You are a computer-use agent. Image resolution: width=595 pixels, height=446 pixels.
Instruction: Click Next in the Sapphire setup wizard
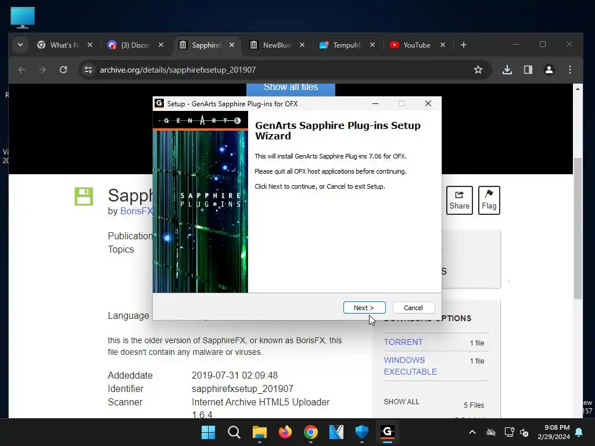[x=364, y=308]
